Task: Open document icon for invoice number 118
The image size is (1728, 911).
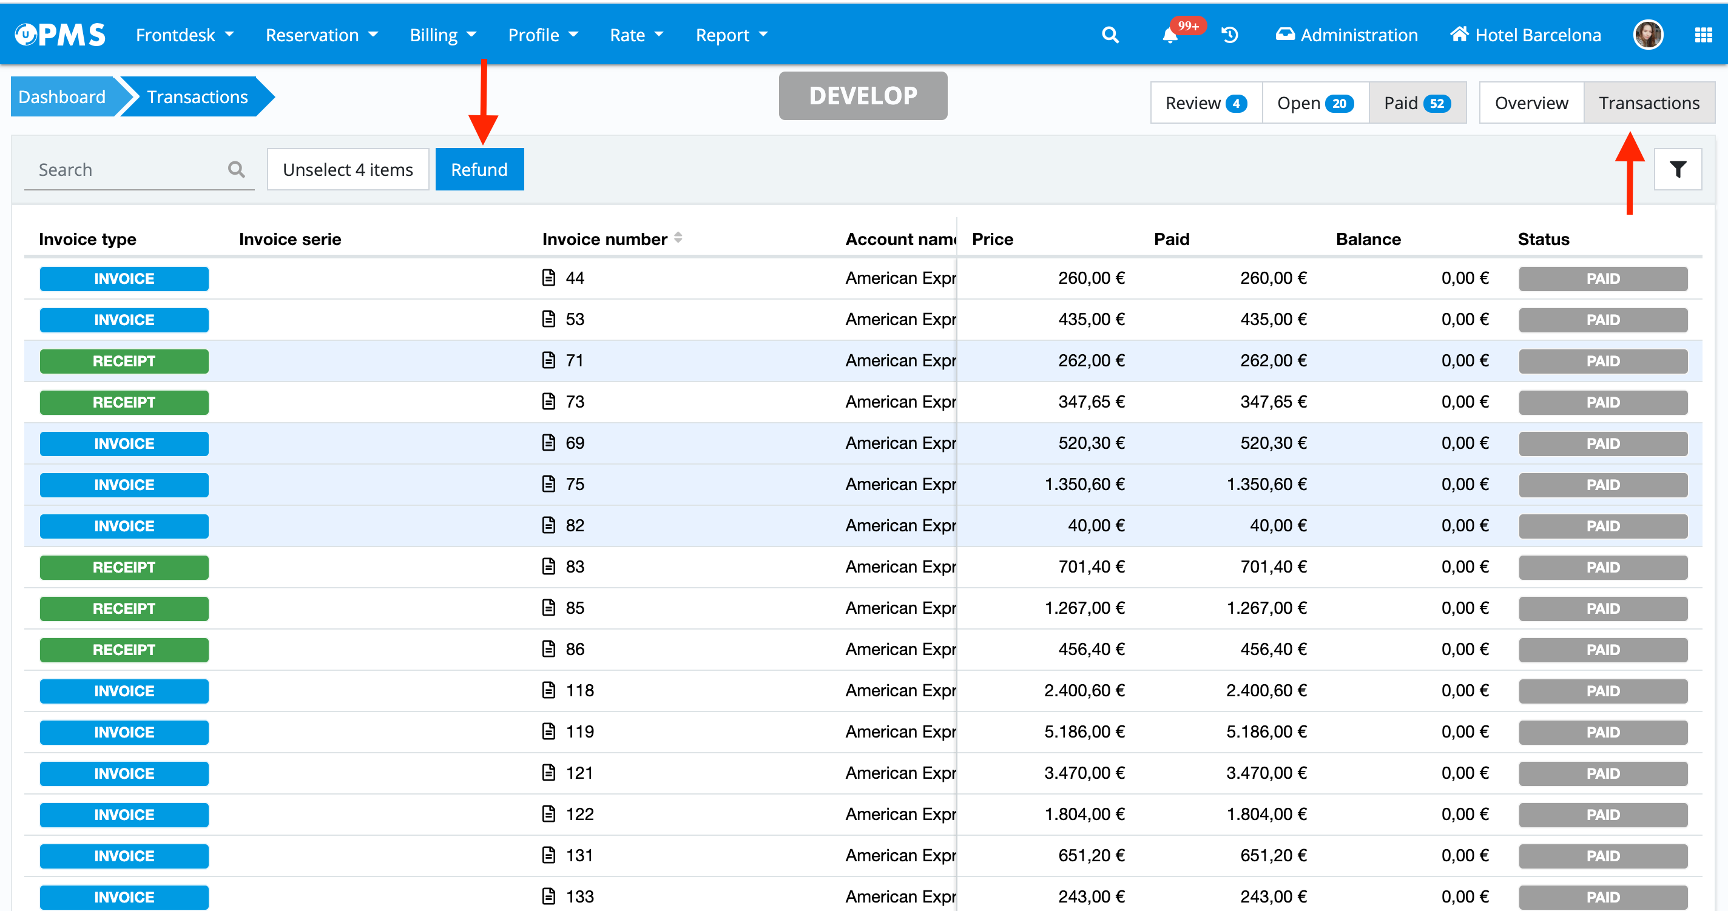Action: pos(548,690)
